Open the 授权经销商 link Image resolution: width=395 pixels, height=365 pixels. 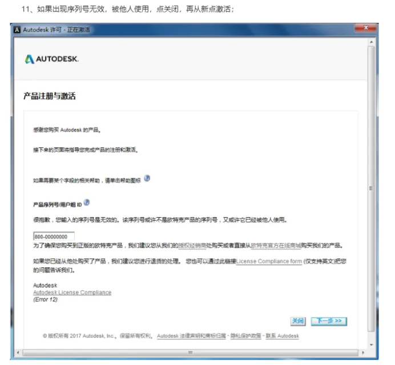[x=192, y=245]
